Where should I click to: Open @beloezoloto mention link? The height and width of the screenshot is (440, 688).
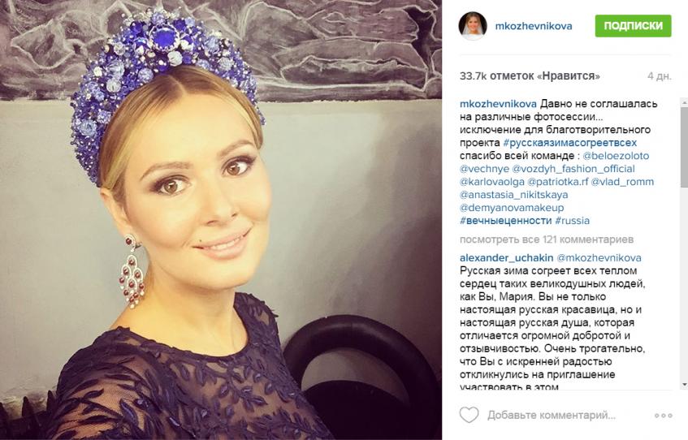point(616,156)
